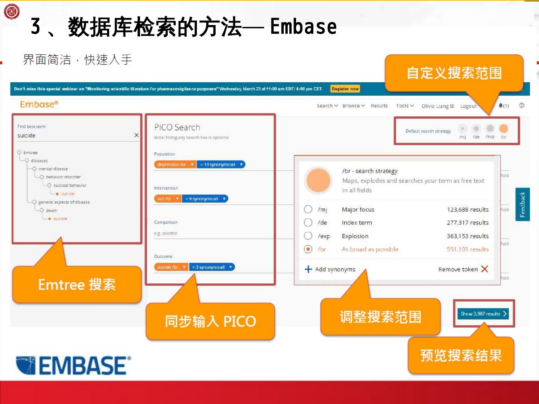
Task: Open the notifications bell icon
Action: (x=501, y=105)
